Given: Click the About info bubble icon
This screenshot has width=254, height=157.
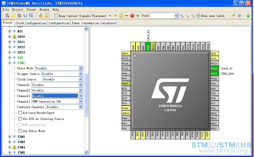Looking at the screenshot, I should pyautogui.click(x=239, y=16).
